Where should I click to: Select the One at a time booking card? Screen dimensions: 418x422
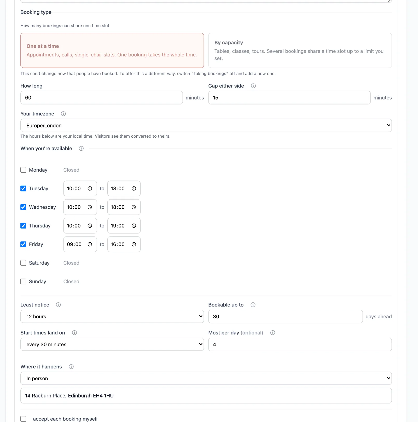coord(112,50)
